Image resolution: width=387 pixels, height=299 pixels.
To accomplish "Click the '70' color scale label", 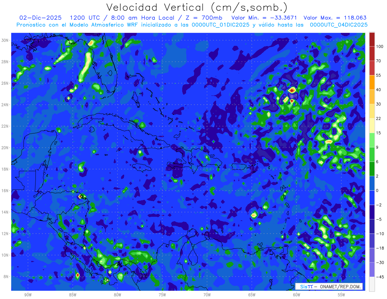I will 378,61.
